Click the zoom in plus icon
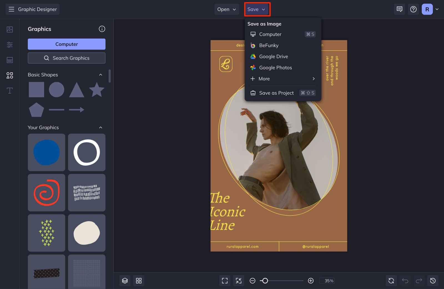Viewport: 444px width, 289px height. pyautogui.click(x=311, y=281)
